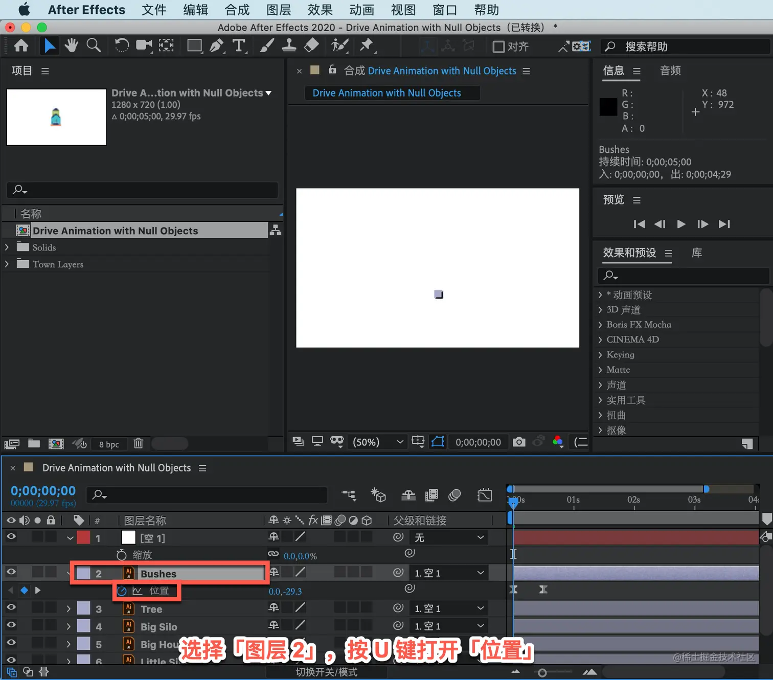Toggle stopwatch for 缩放 property
Screen dimensions: 773x680
121,555
